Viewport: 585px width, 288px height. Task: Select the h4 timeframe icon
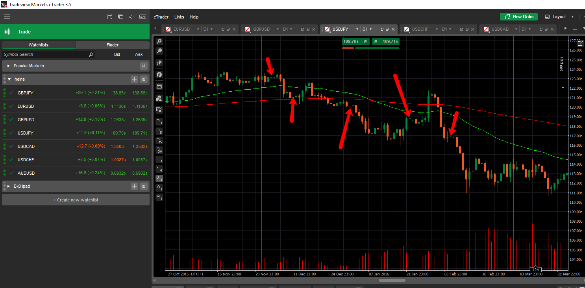159,169
